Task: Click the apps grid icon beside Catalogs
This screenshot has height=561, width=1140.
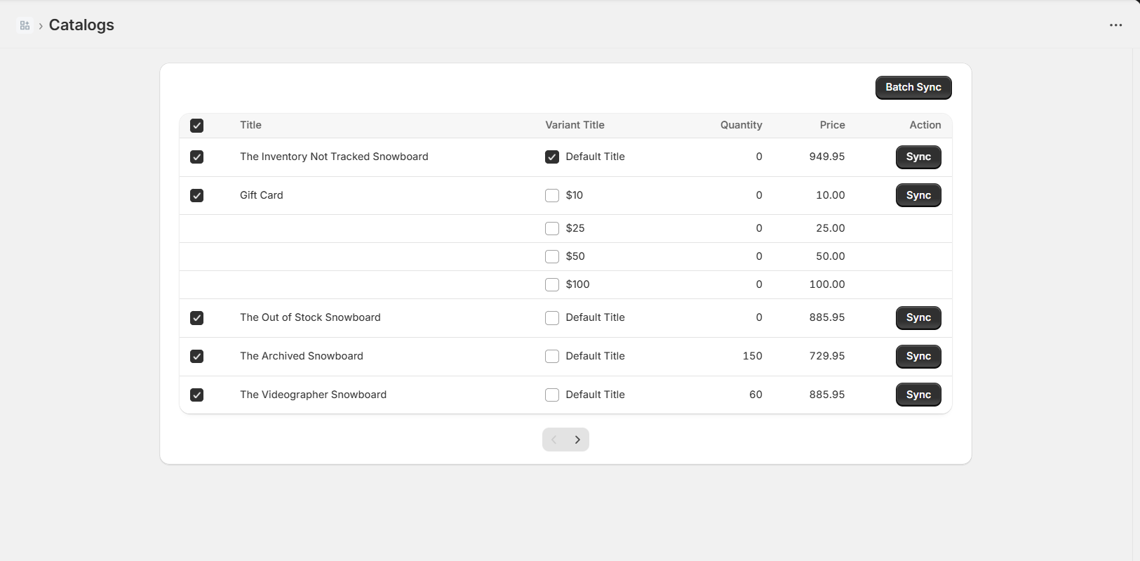Action: (x=25, y=25)
